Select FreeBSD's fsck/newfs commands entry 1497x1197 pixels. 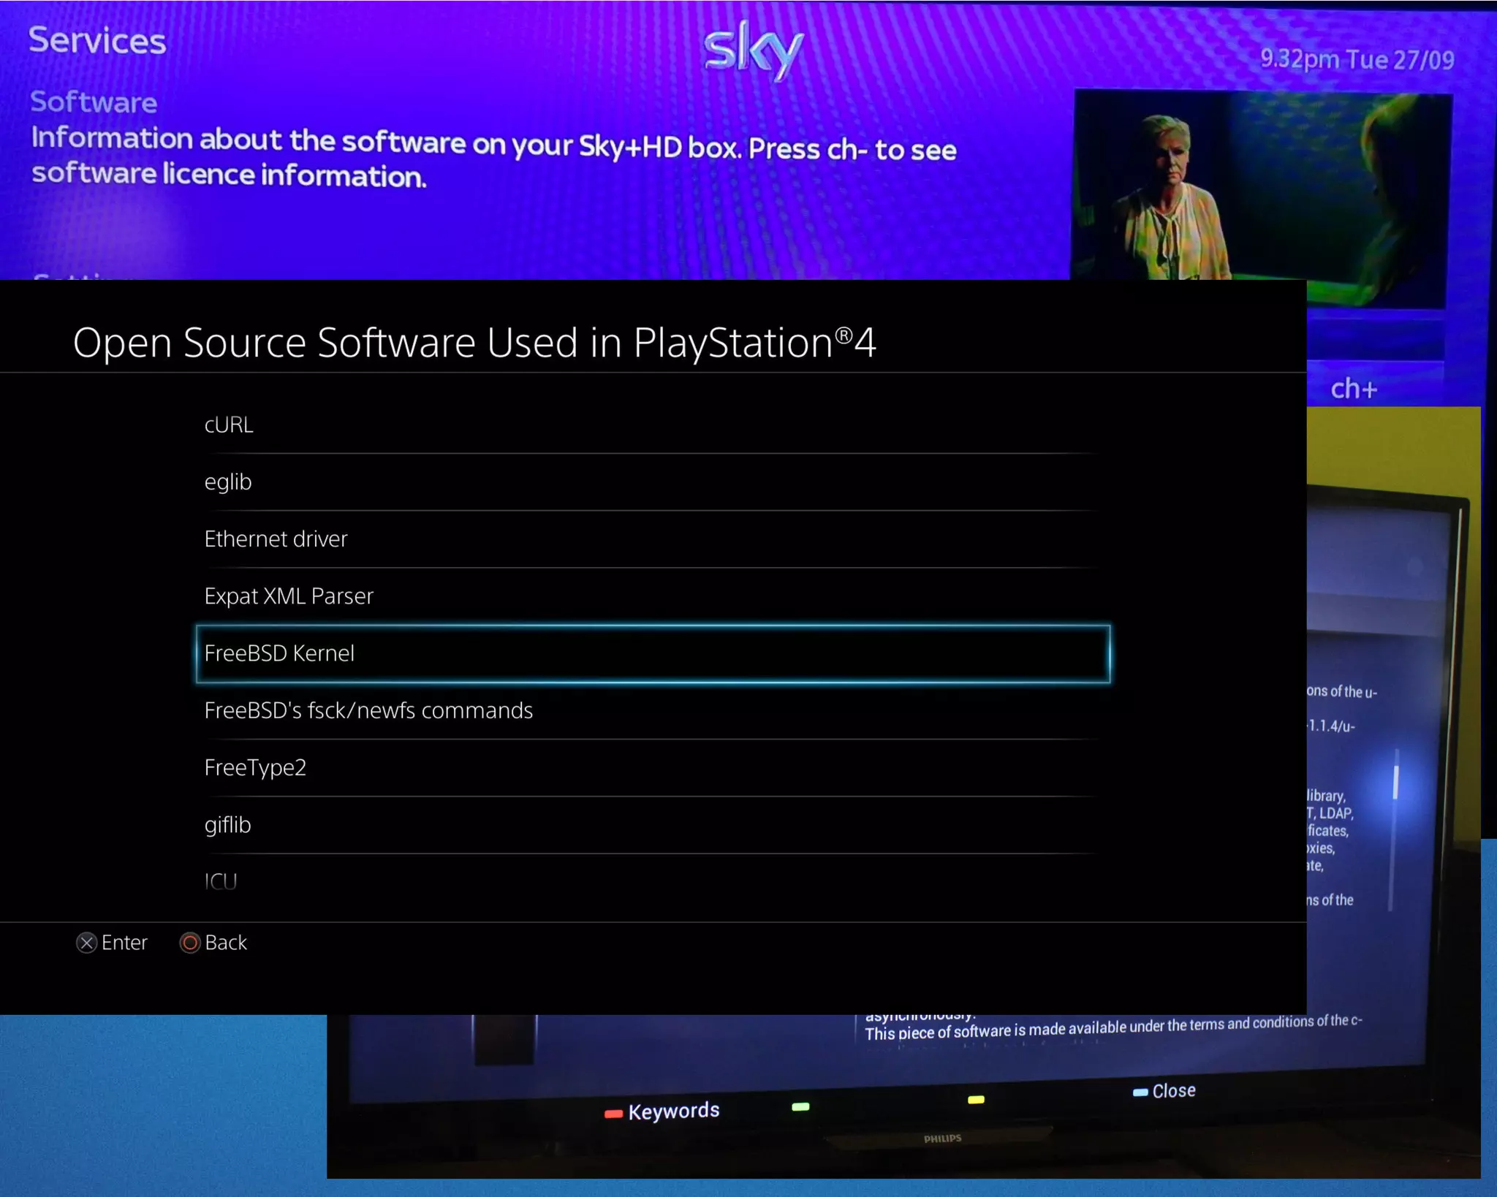pyautogui.click(x=368, y=710)
